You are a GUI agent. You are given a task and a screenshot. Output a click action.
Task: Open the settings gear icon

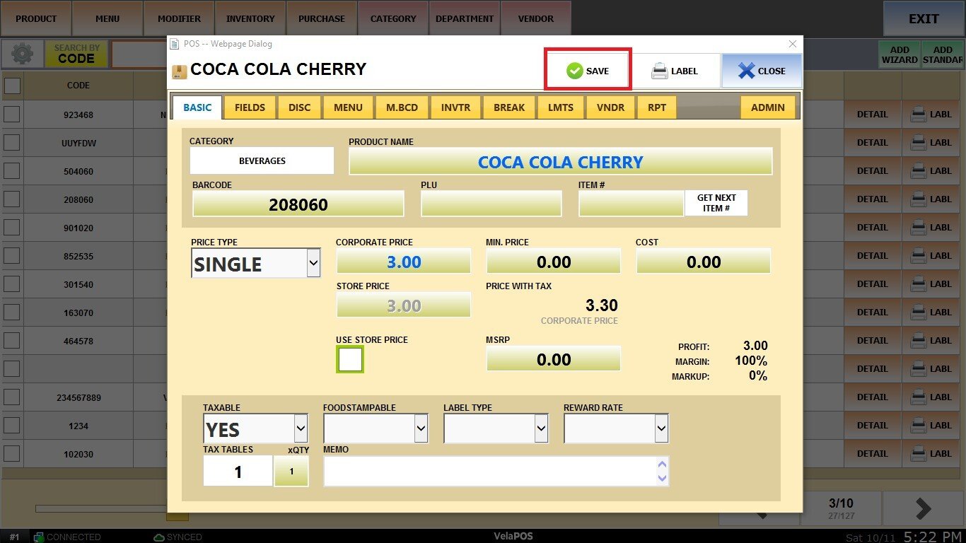click(23, 54)
